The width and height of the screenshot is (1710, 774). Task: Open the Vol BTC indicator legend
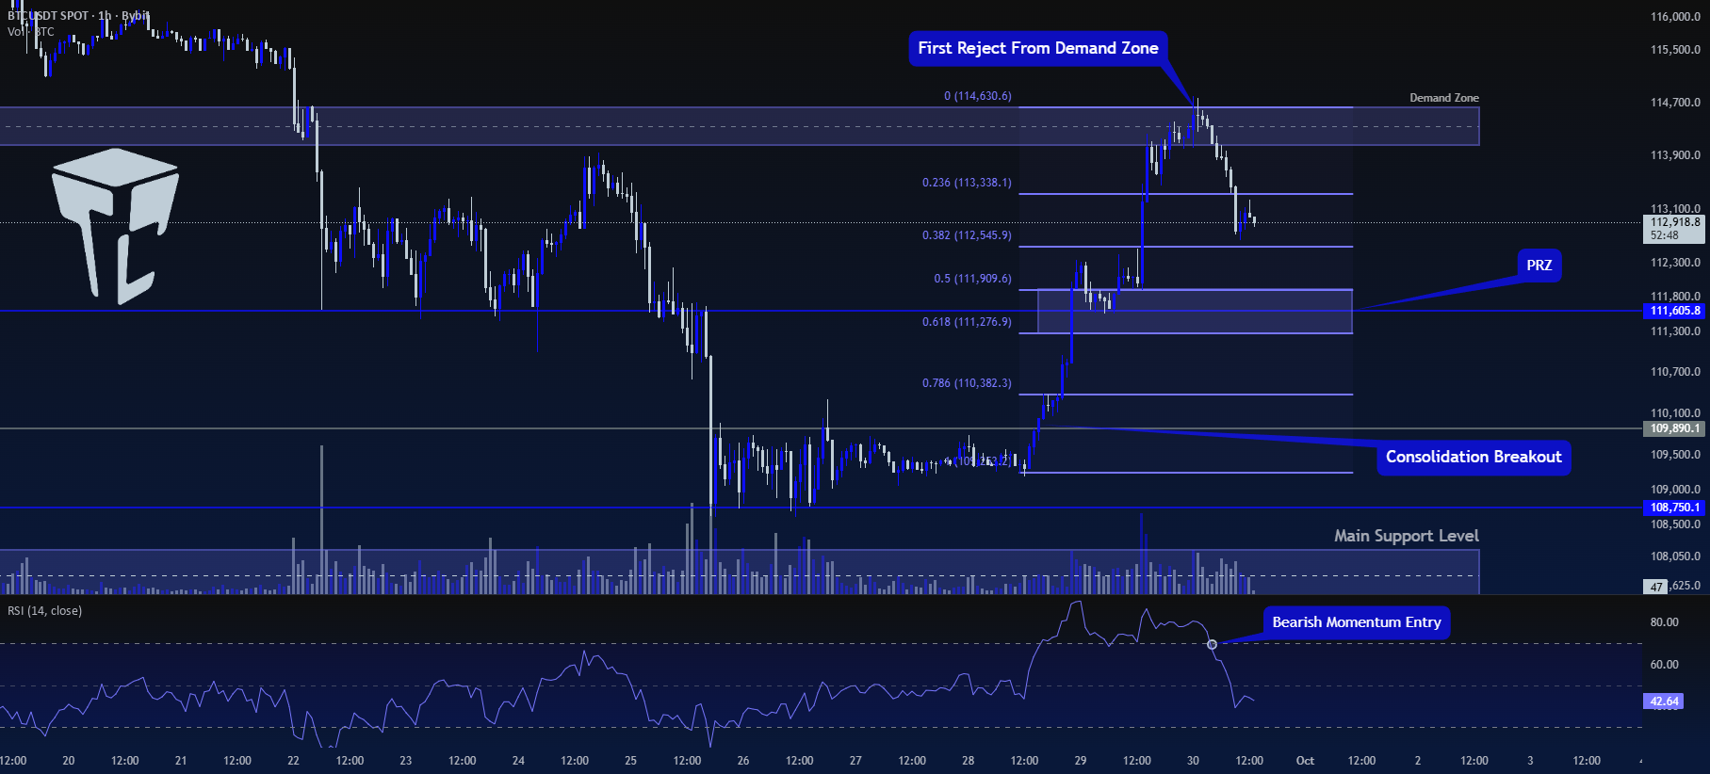(x=31, y=32)
